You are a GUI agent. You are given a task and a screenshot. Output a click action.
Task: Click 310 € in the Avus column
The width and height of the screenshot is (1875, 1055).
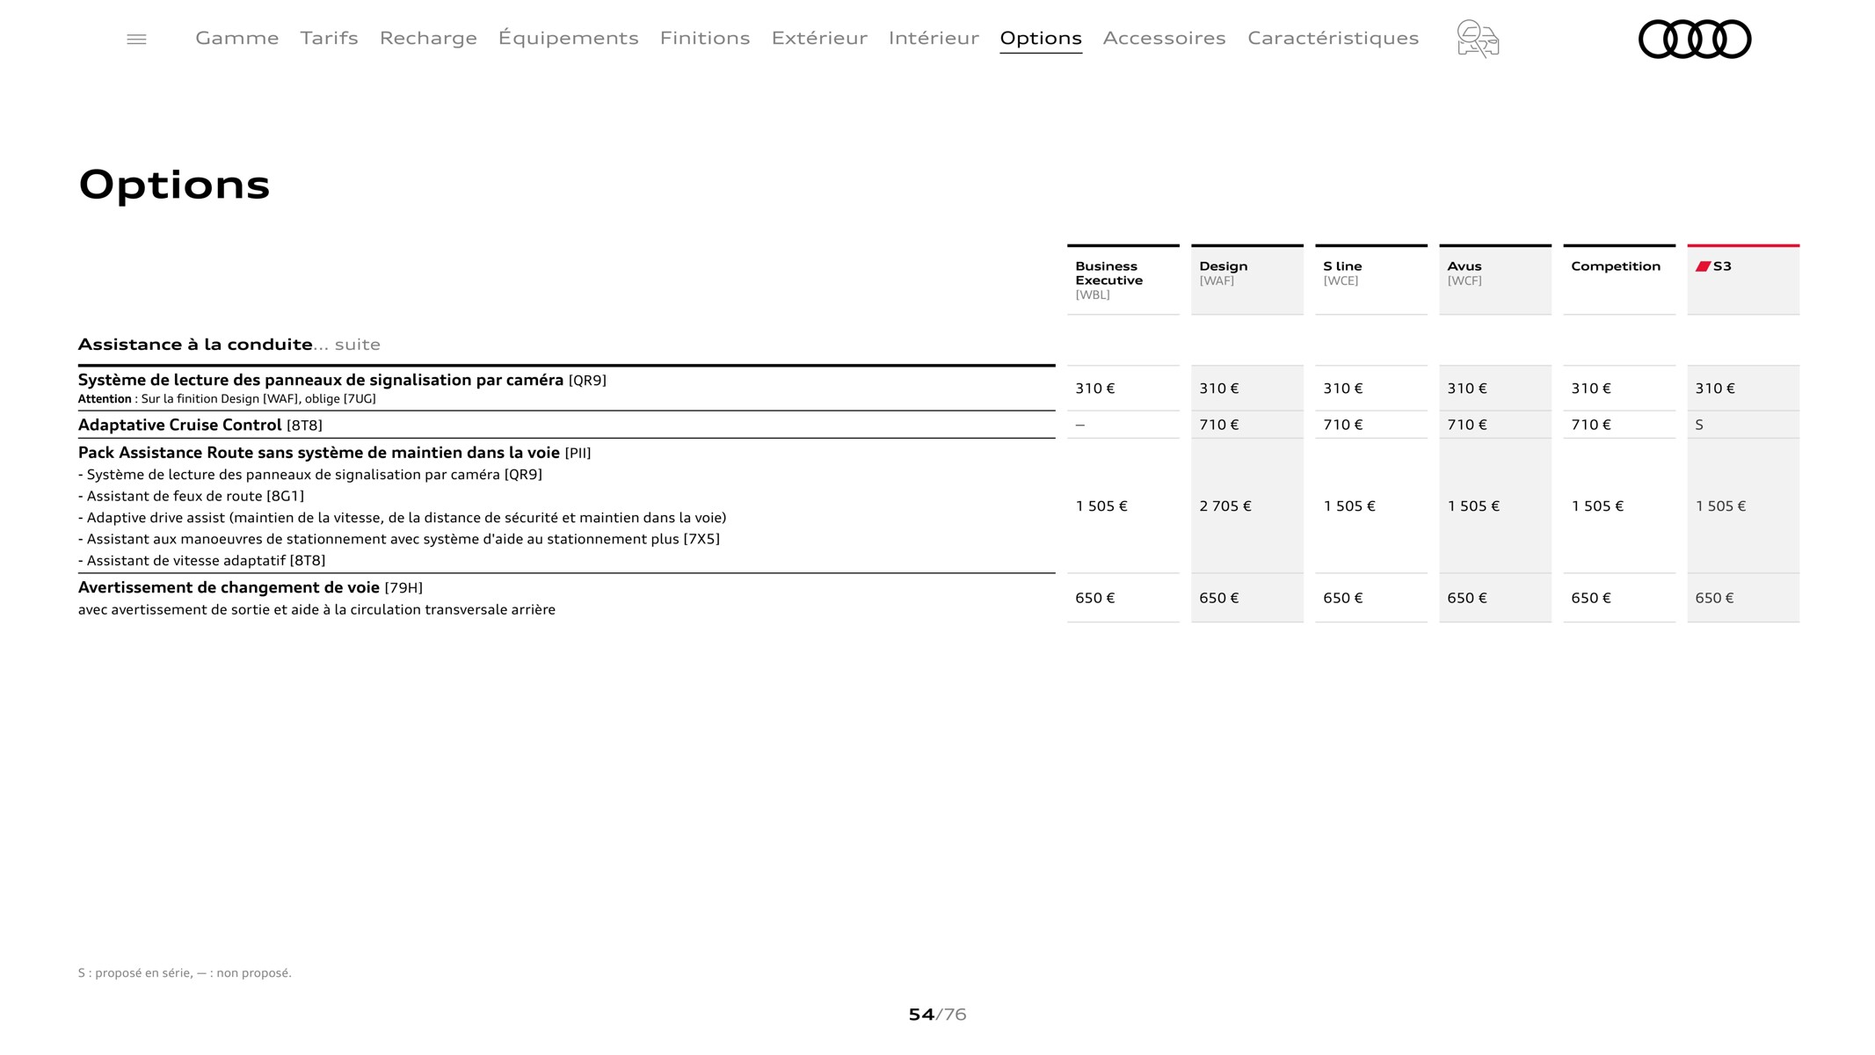[x=1467, y=389]
